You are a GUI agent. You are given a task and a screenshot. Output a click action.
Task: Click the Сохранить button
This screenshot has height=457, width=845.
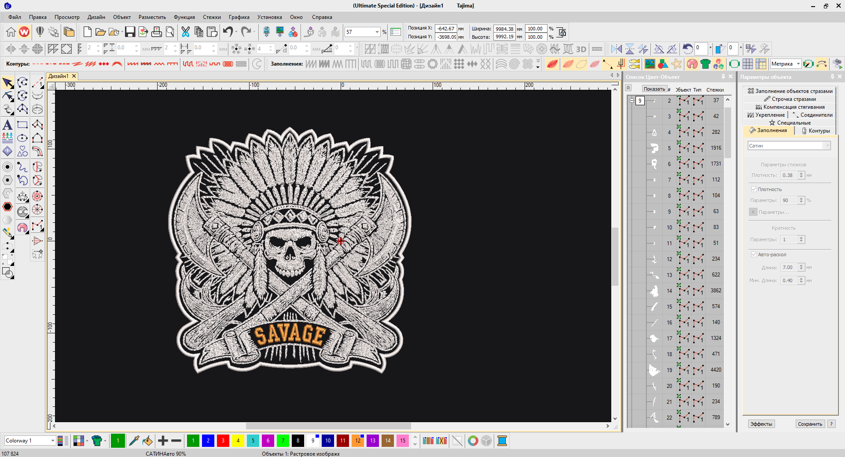[x=810, y=424]
